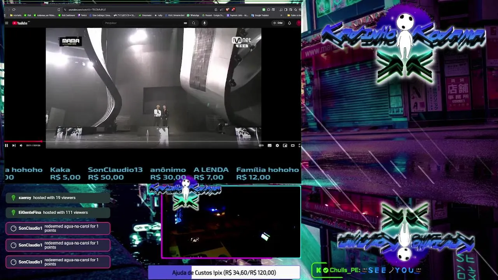
Task: Click the video frame showing MAMA stage
Action: pyautogui.click(x=153, y=88)
